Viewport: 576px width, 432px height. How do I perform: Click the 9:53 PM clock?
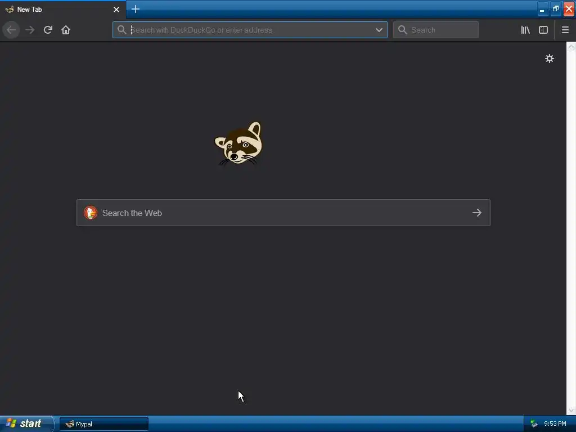[555, 424]
